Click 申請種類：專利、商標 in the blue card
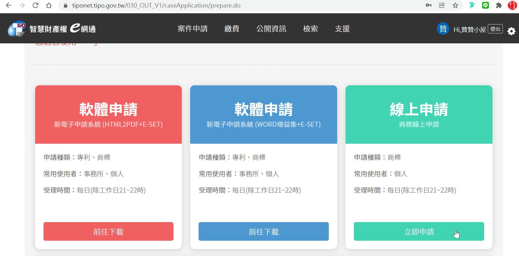 [232, 157]
